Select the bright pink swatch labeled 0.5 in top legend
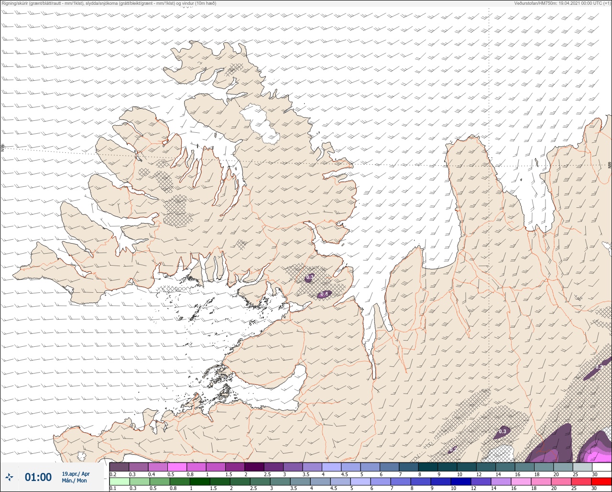This screenshot has height=492, width=612. click(x=177, y=467)
